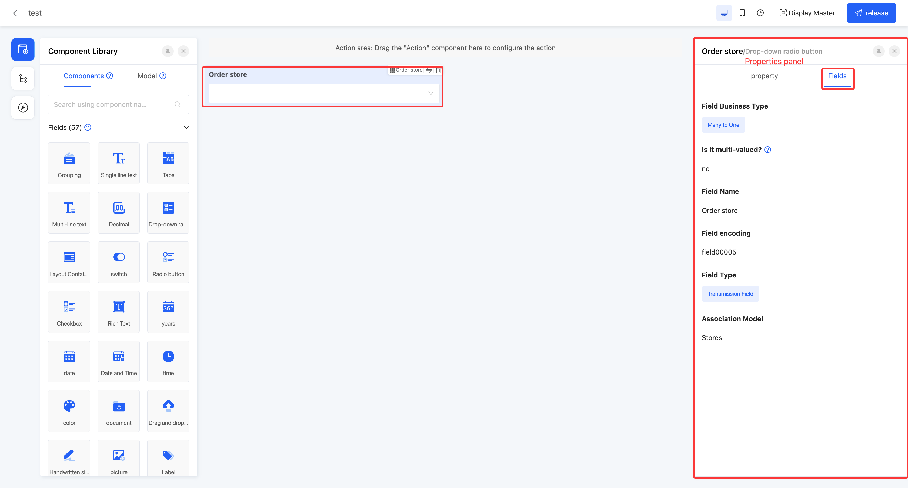Pin the Component Library panel
The width and height of the screenshot is (908, 488).
pyautogui.click(x=168, y=51)
